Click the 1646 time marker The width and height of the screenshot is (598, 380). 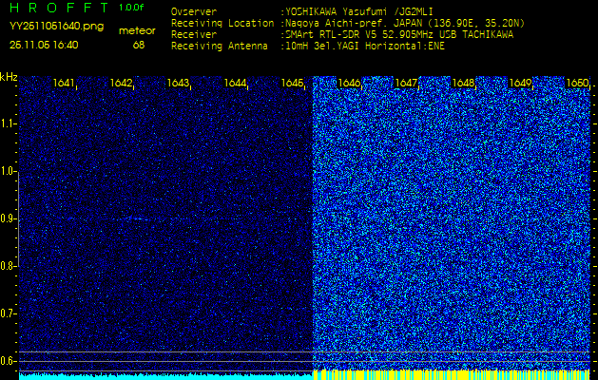[349, 83]
